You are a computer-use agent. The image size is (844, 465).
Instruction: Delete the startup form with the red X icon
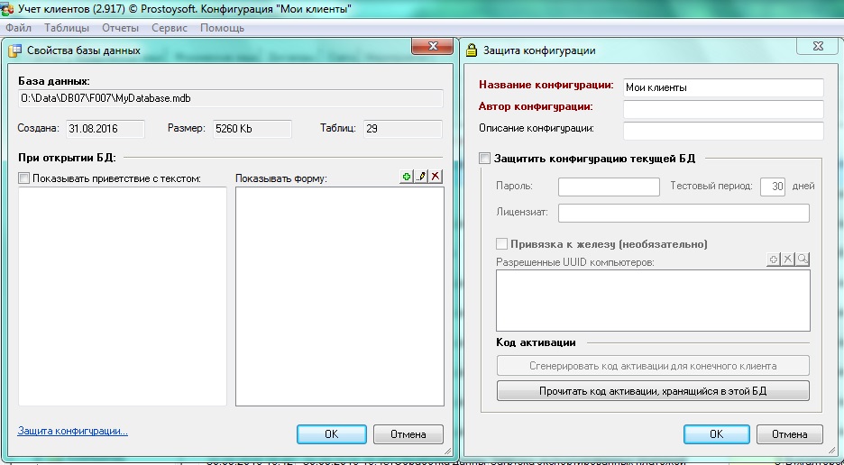436,177
